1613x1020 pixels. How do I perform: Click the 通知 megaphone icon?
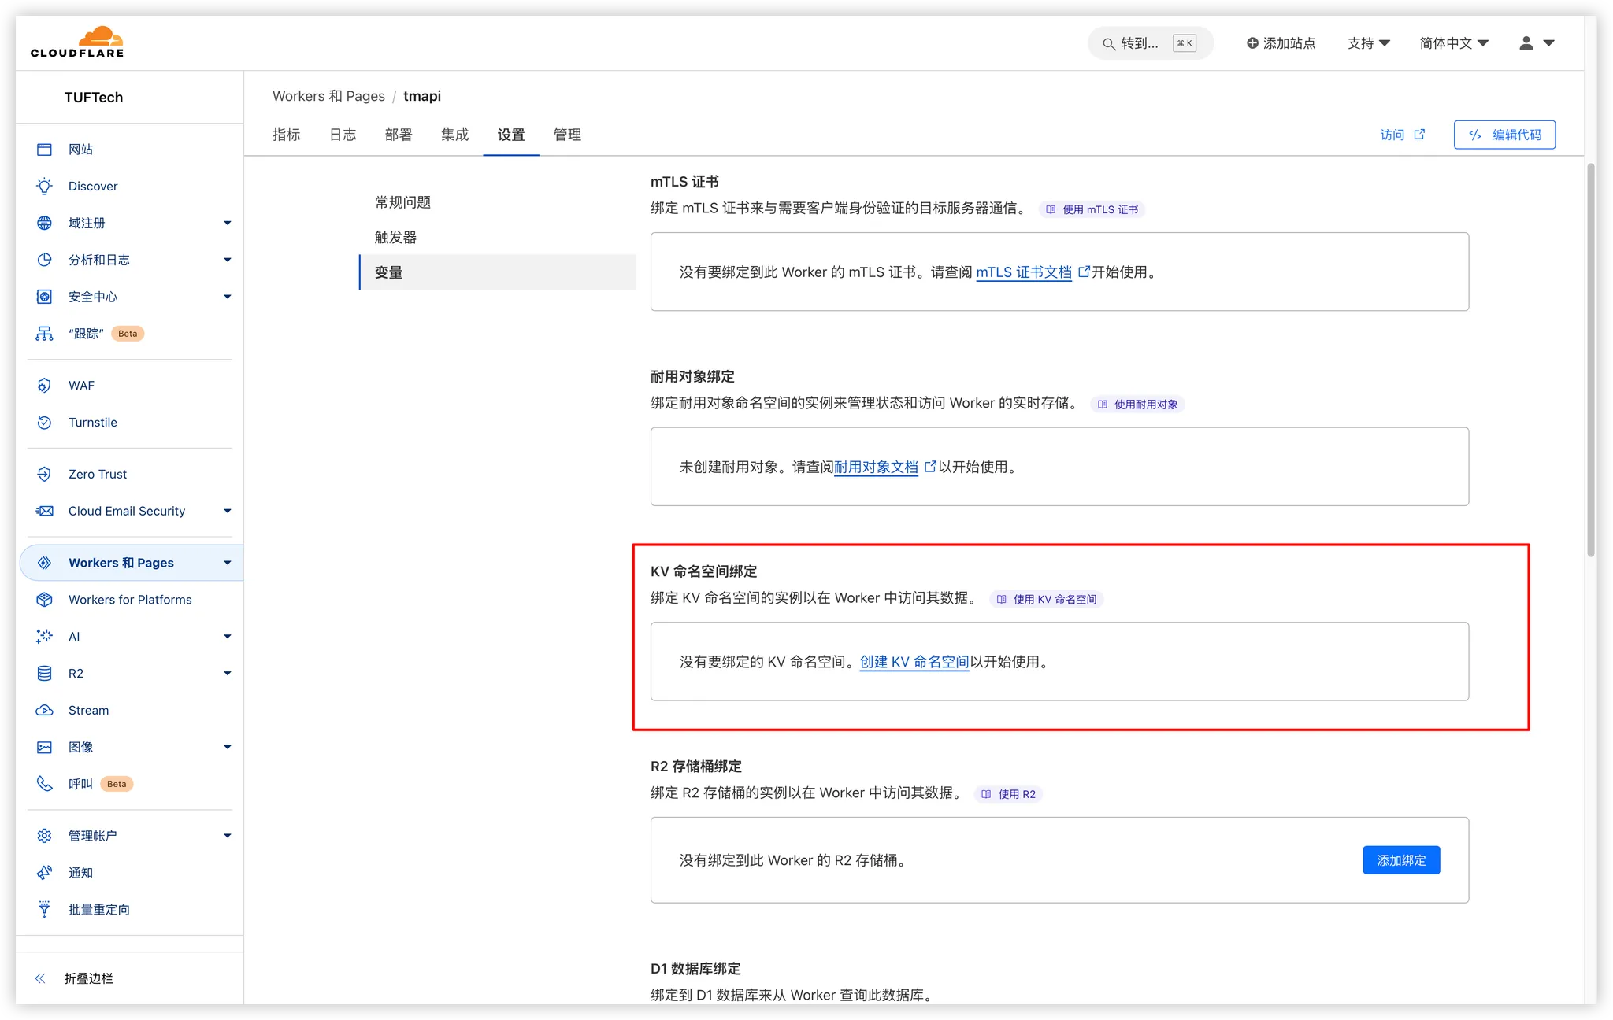(x=44, y=873)
